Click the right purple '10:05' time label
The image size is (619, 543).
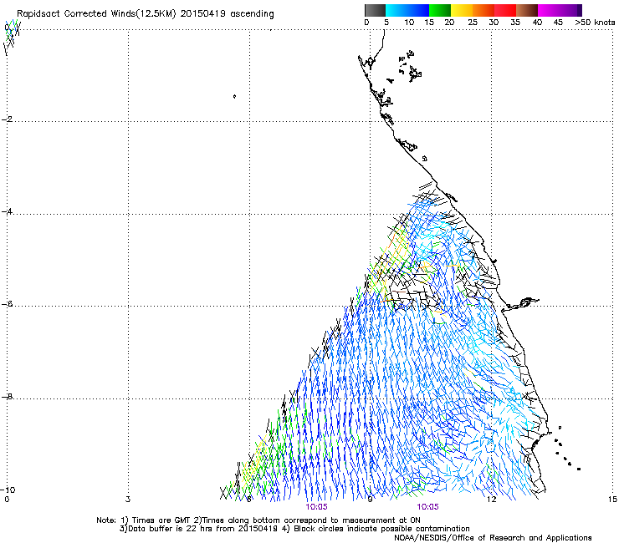point(428,507)
